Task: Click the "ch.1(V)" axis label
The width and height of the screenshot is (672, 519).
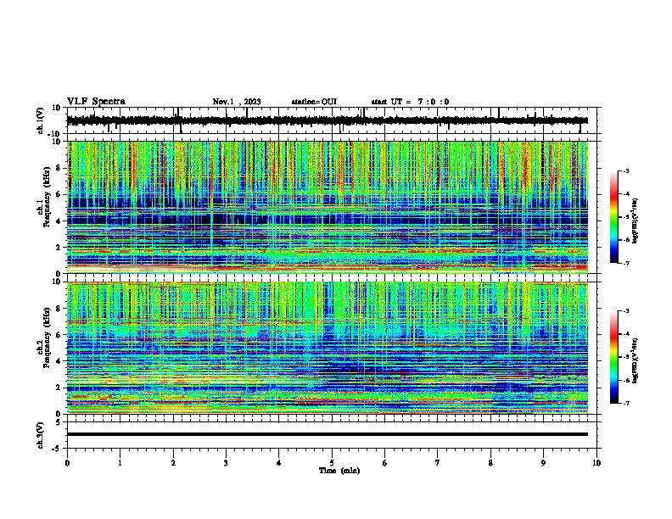Action: 41,120
